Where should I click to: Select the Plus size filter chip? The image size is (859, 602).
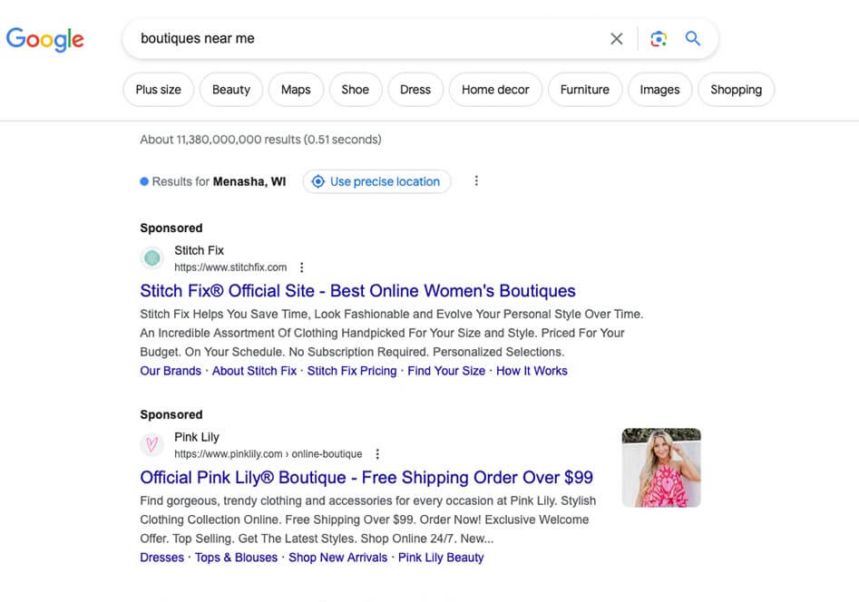click(x=158, y=90)
